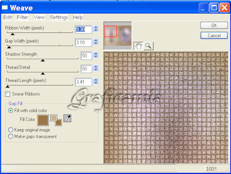The image size is (231, 174).
Task: Open the Settings menu
Action: point(59,17)
